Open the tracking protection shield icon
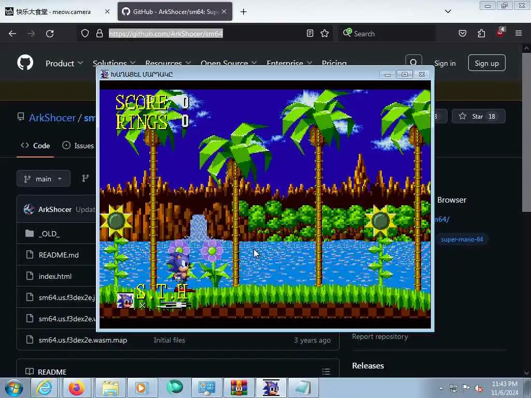531x398 pixels. pyautogui.click(x=85, y=33)
